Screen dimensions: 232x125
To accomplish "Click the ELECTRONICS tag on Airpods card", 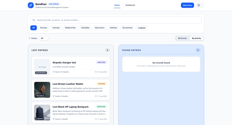I will pyautogui.click(x=41, y=73).
